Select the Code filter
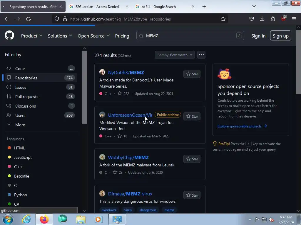Screen dimensions: 301x225 41,69
